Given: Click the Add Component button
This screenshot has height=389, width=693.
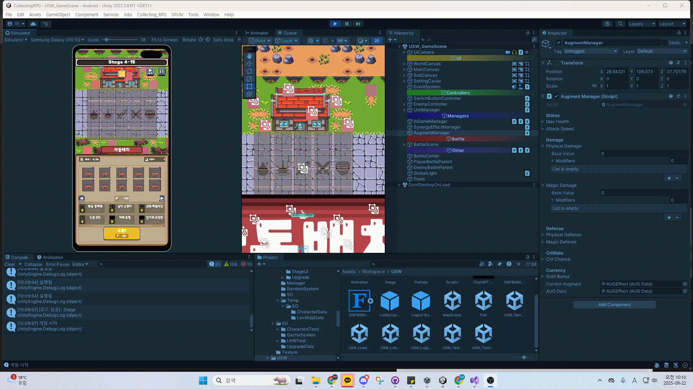Looking at the screenshot, I should (614, 305).
